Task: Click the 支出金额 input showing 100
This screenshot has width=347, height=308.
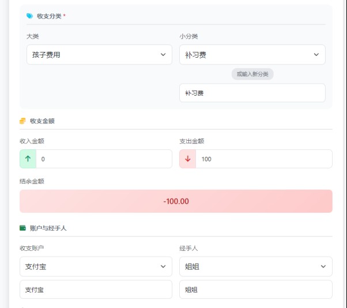Action: coord(263,159)
